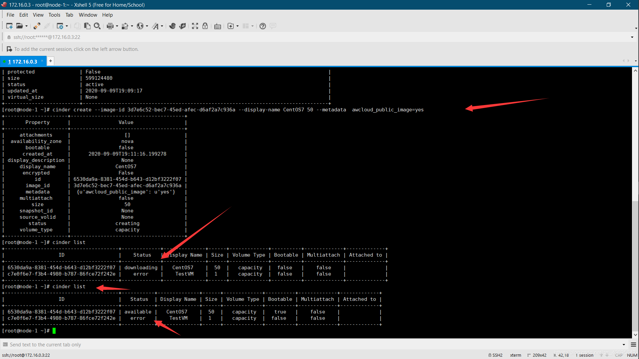Select the 172.16.0.3 session tab
639x359 pixels.
23,61
